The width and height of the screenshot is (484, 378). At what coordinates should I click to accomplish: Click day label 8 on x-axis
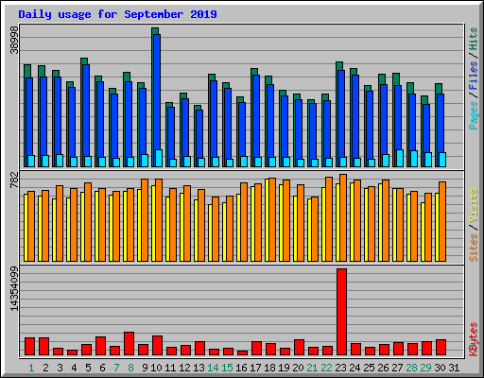point(130,368)
